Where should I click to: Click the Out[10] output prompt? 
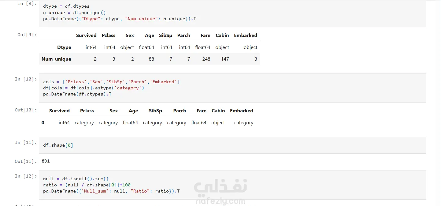click(x=26, y=110)
